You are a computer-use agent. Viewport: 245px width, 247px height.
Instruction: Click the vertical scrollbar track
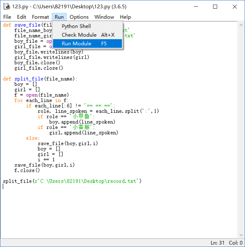241,133
